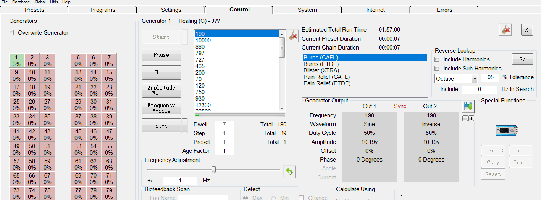Click the green undo arrow for Frequency Adjustment

[289, 172]
